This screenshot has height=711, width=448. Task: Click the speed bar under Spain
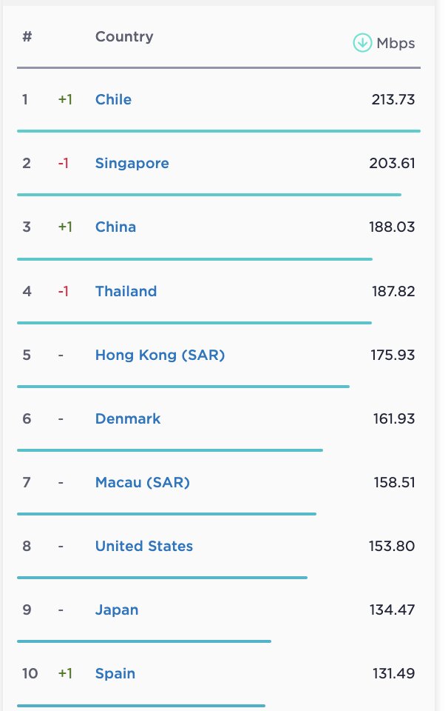pyautogui.click(x=140, y=706)
